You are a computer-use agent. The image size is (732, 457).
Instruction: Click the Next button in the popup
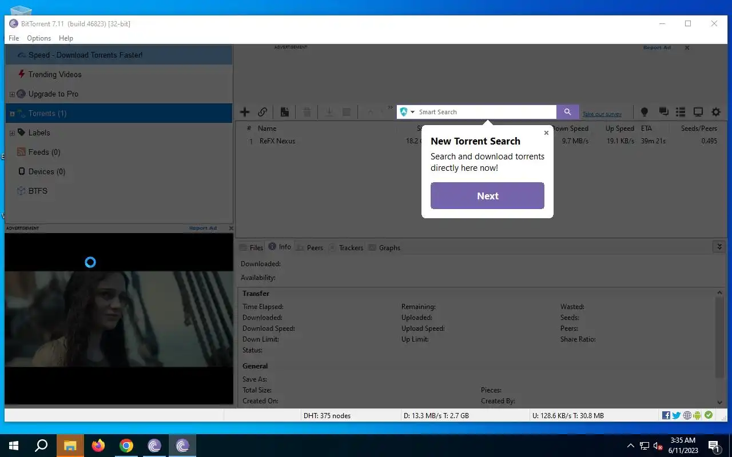tap(487, 196)
